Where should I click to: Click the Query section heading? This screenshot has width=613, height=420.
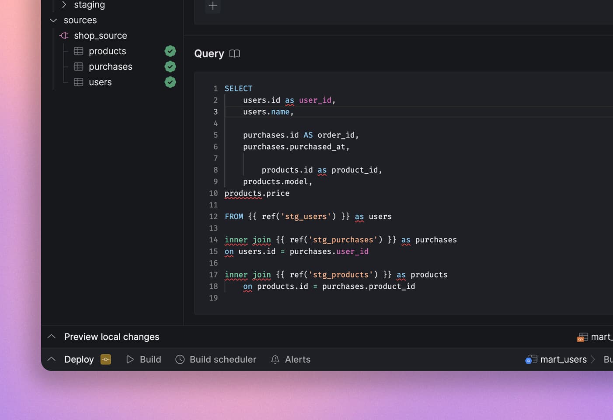coord(209,54)
